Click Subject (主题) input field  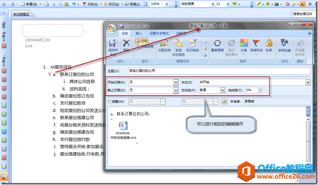[219, 71]
